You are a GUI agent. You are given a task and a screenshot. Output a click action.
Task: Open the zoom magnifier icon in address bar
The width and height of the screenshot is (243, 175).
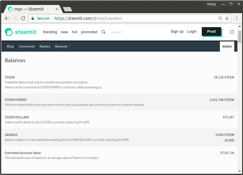tap(220, 18)
